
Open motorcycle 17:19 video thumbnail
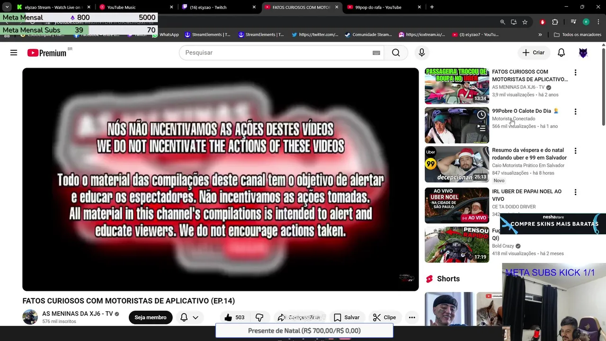457,245
